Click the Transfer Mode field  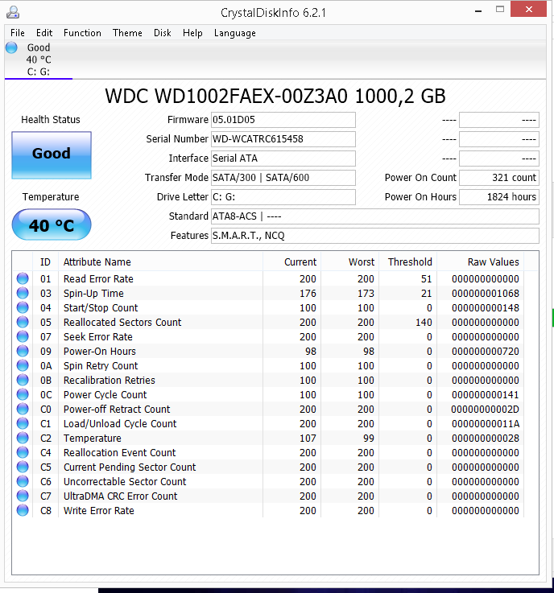(x=283, y=178)
